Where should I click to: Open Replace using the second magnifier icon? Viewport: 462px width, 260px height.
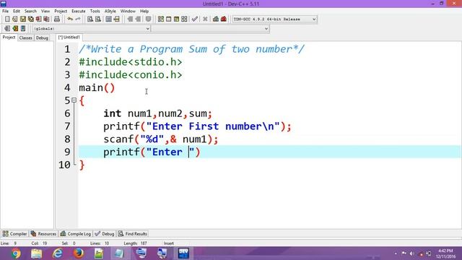tap(98, 19)
